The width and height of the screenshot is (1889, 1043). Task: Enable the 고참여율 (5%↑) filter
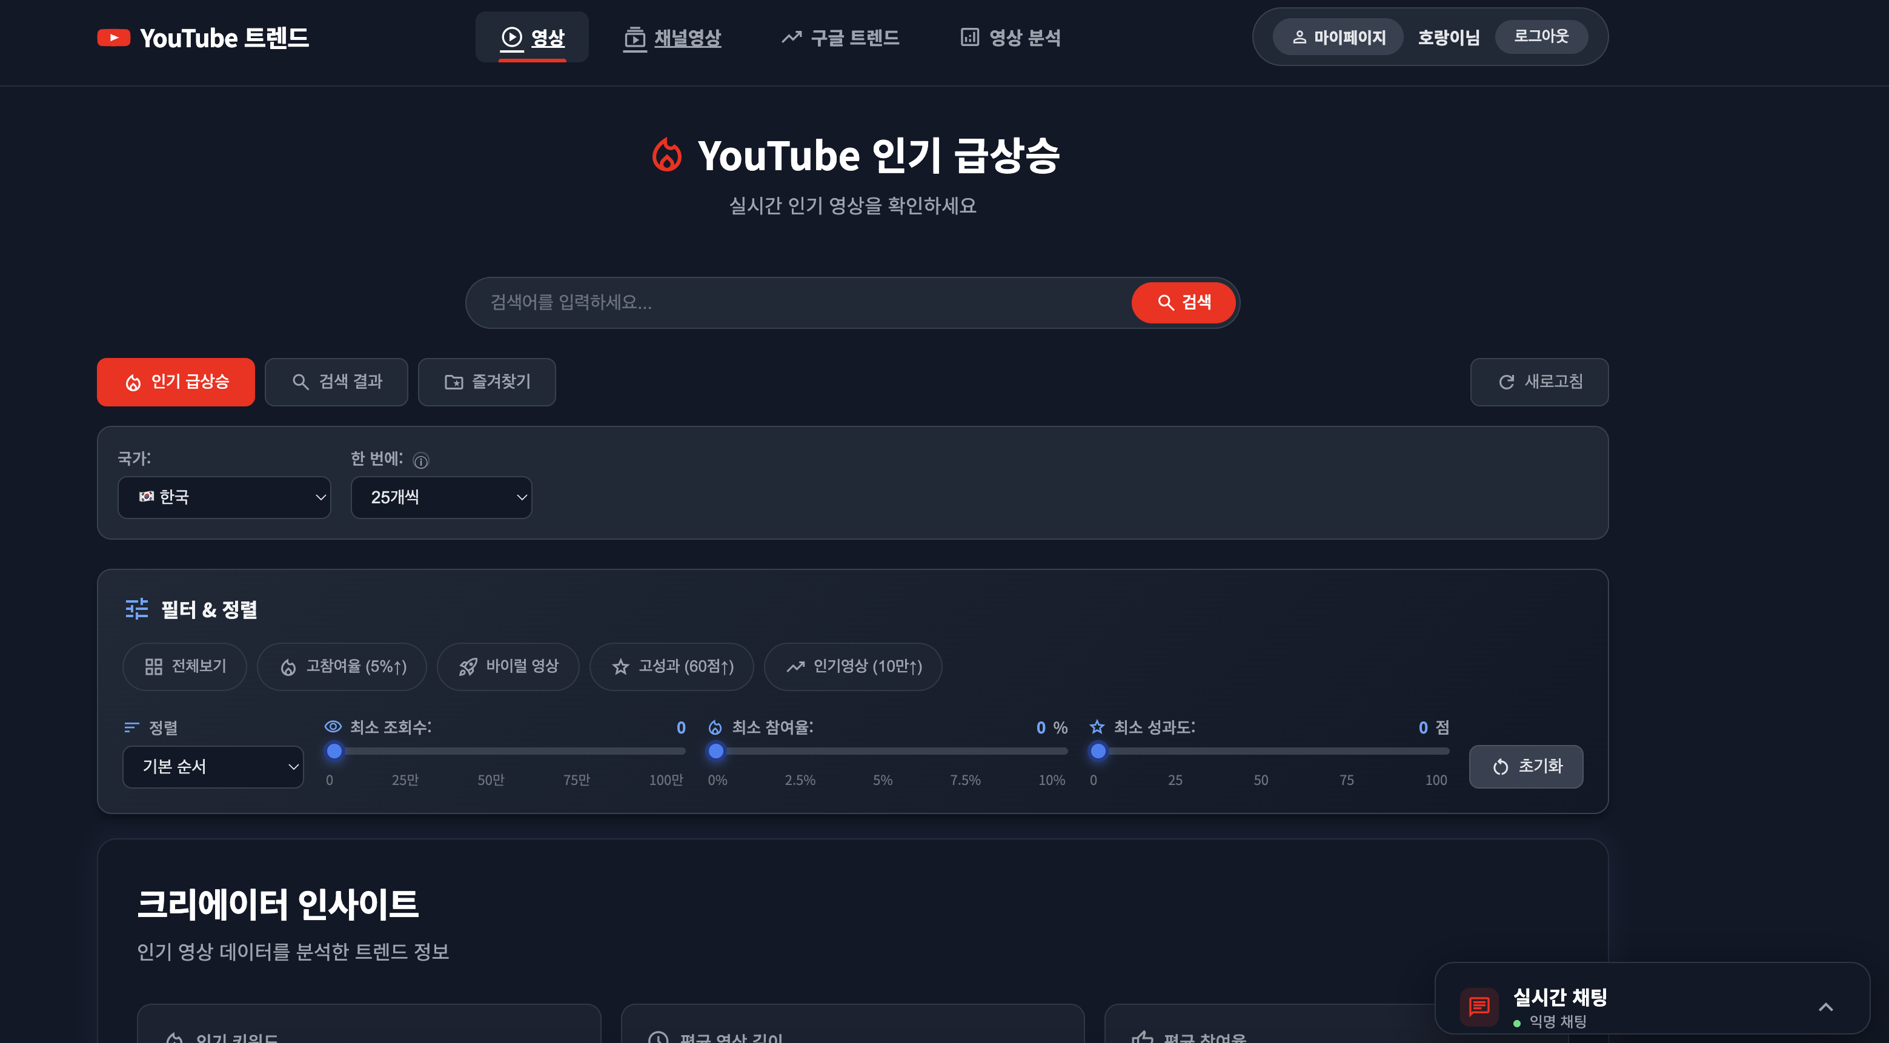tap(342, 666)
